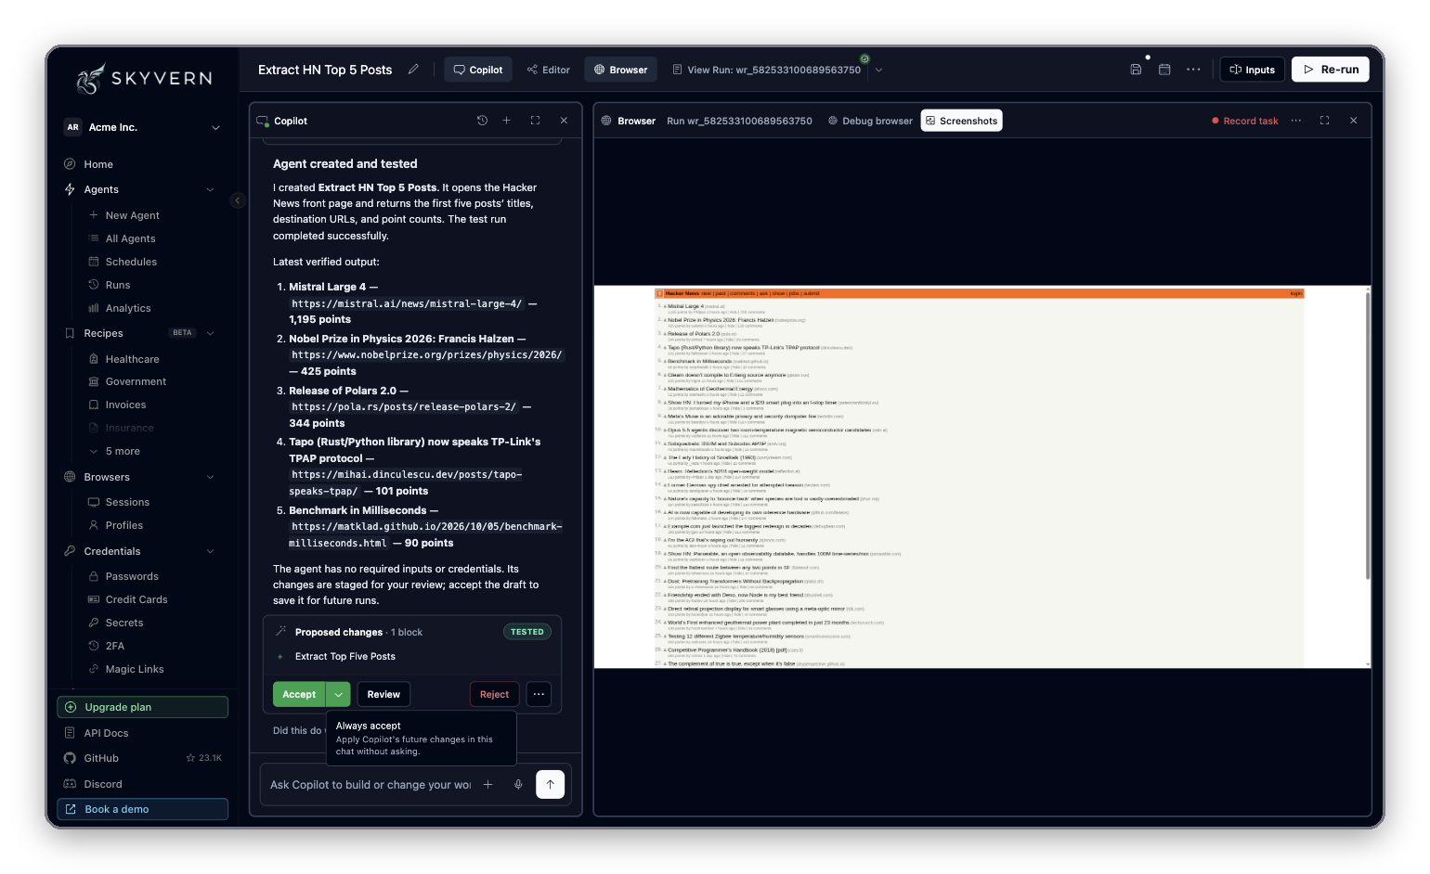Open Copilot chat history icon
This screenshot has height=874, width=1430.
[482, 121]
